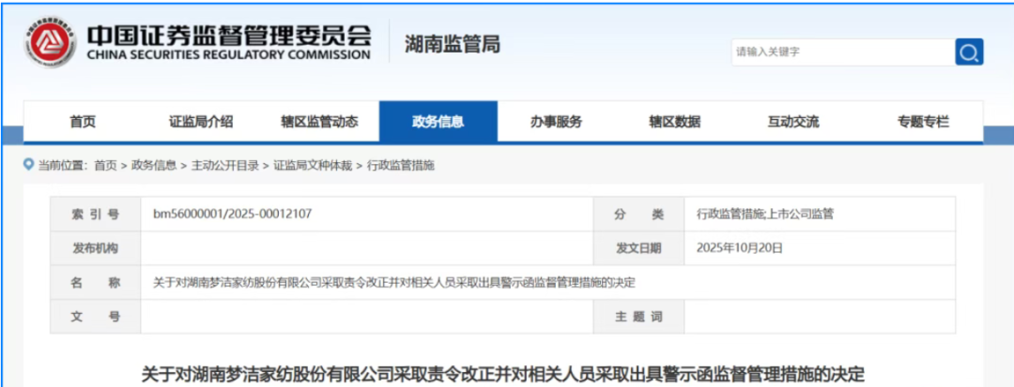Viewport: 1014px width, 387px height.
Task: Click the 首页 breadcrumb link
Action: (105, 166)
